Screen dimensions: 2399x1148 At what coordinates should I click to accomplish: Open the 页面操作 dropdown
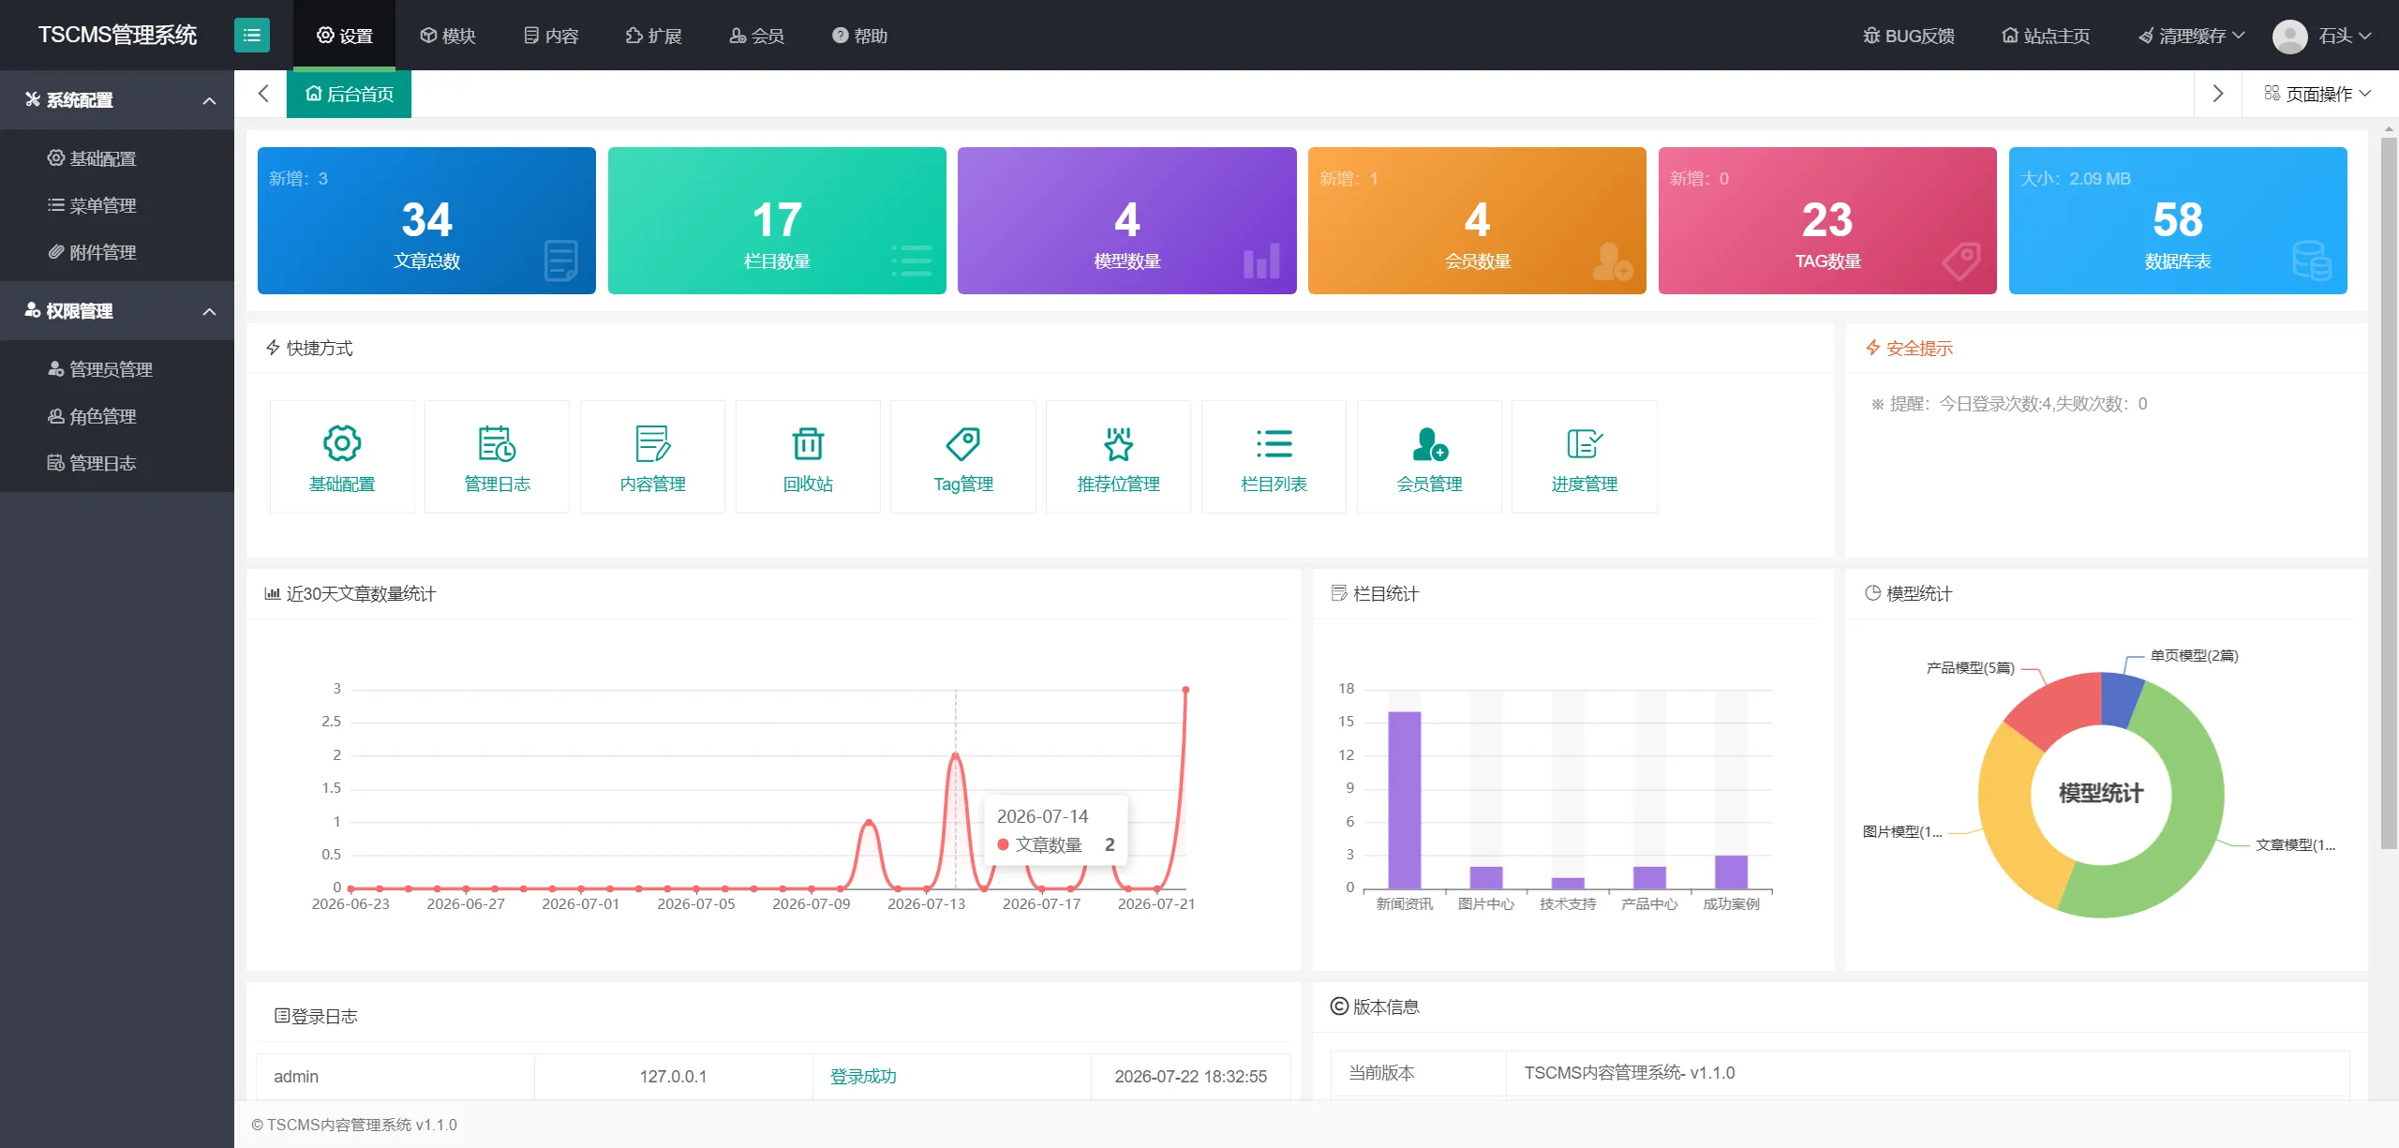coord(2317,94)
